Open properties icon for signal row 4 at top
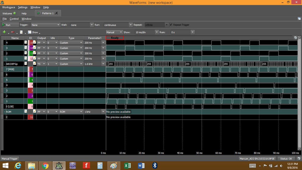302x170 pixels. pyautogui.click(x=26, y=43)
